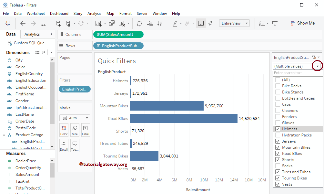Click the Tableau start page logo icon
This screenshot has width=324, height=194.
(x=8, y=23)
